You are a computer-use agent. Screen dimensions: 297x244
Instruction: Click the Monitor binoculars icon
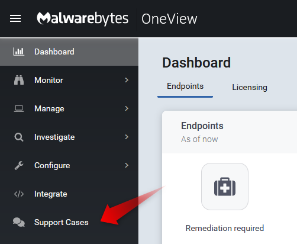19,80
